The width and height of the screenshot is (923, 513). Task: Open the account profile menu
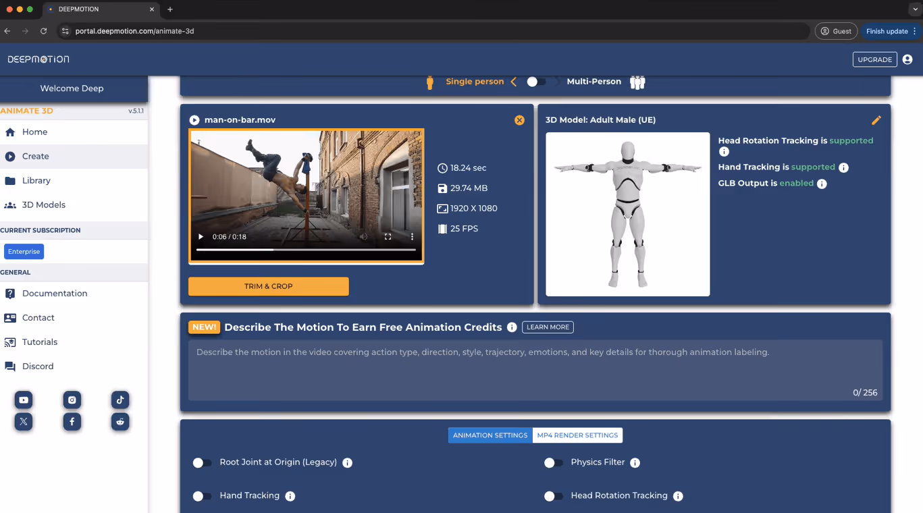tap(907, 59)
